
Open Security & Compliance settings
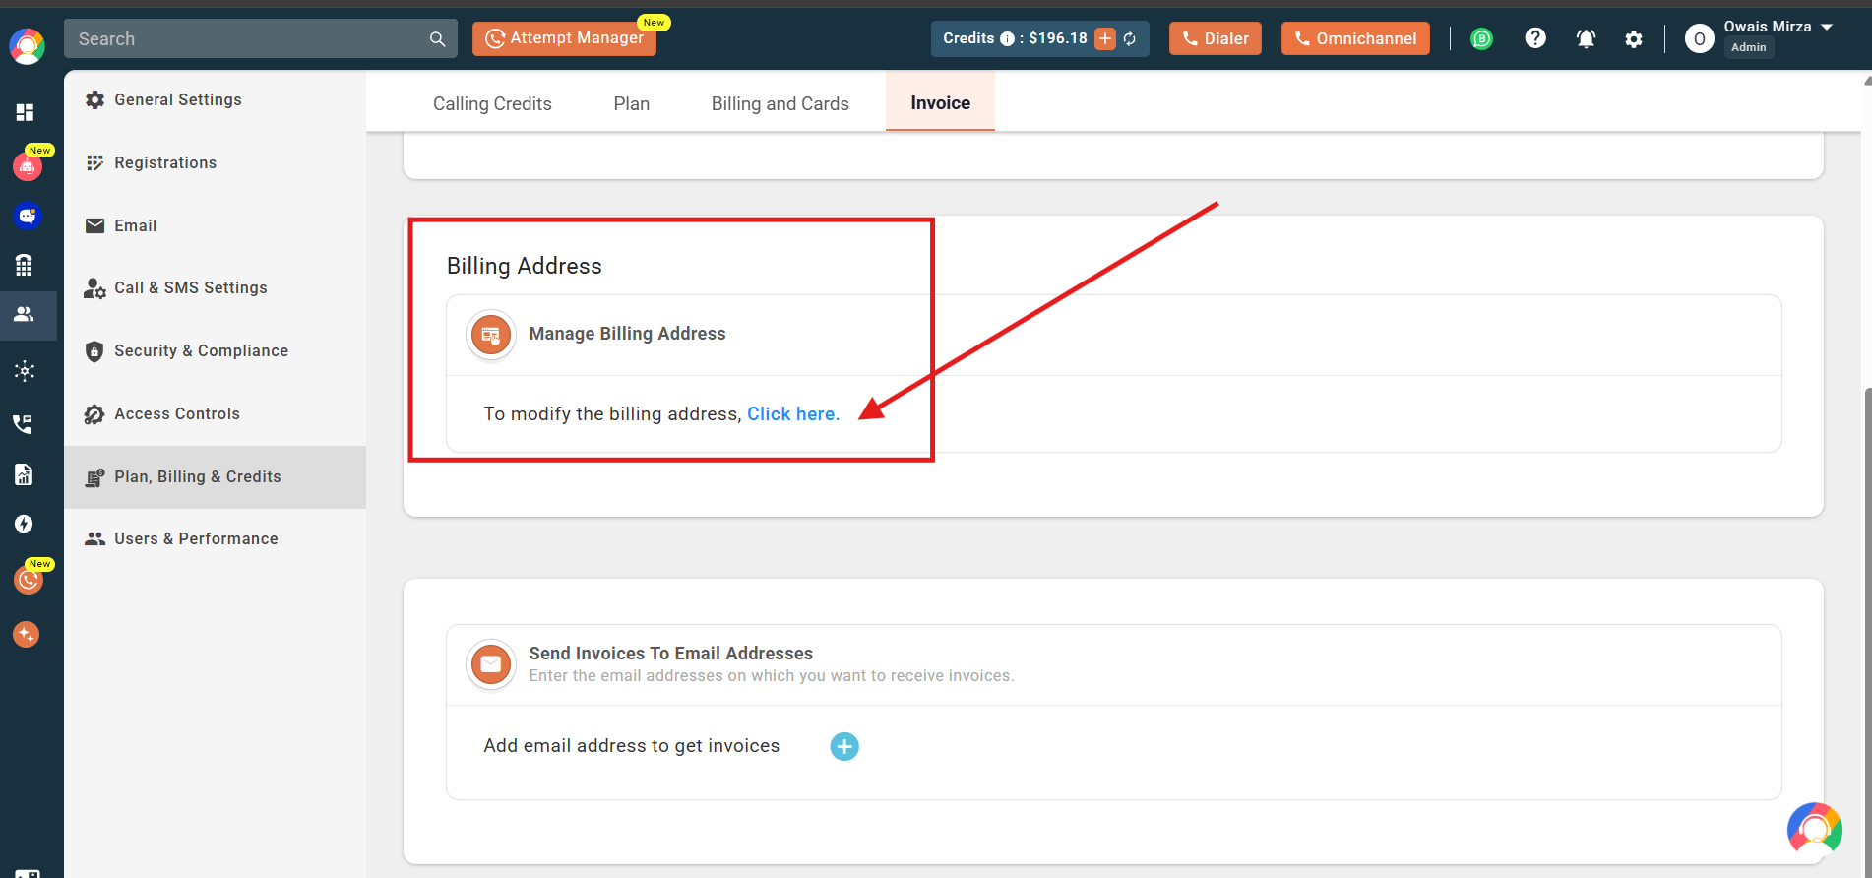(x=215, y=351)
